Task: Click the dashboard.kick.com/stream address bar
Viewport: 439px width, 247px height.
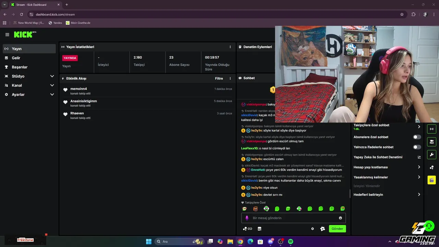Action: tap(216, 14)
